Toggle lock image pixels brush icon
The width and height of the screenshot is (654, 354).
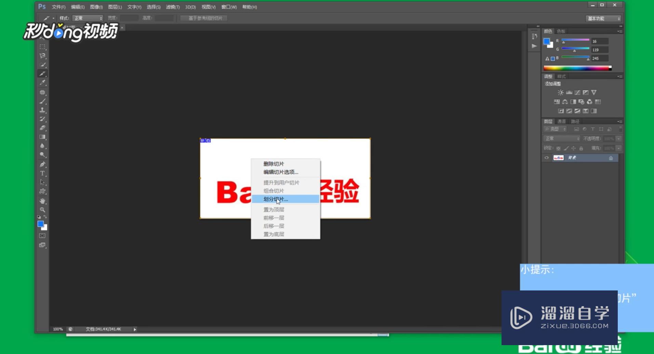click(566, 148)
